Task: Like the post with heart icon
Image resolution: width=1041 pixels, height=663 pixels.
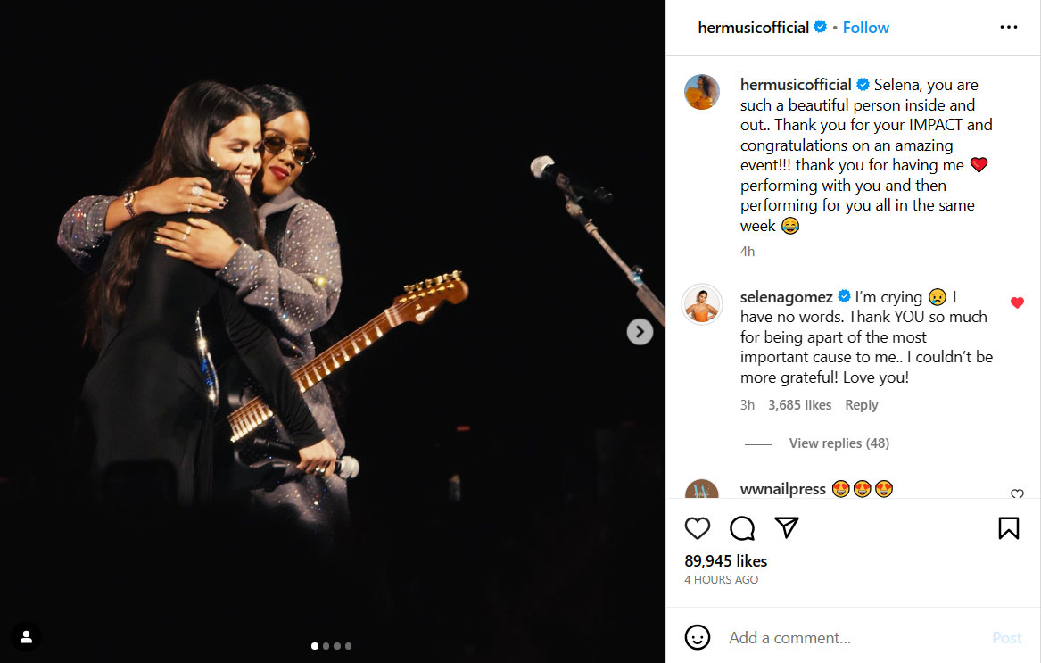Action: click(698, 528)
